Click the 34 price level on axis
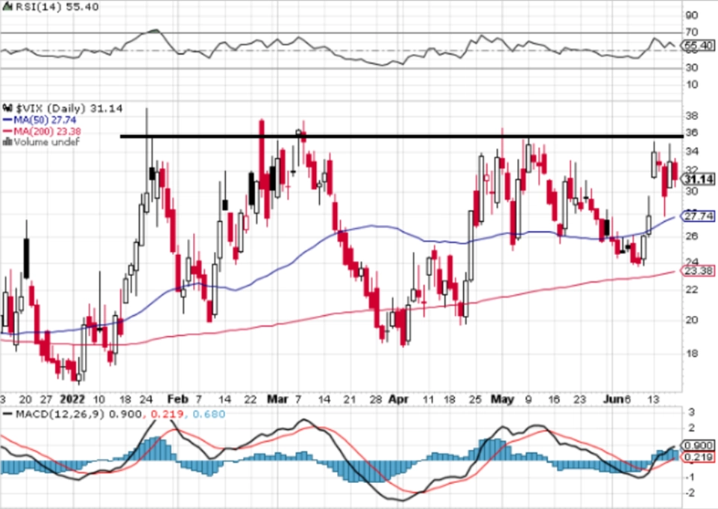The width and height of the screenshot is (718, 509). point(692,151)
